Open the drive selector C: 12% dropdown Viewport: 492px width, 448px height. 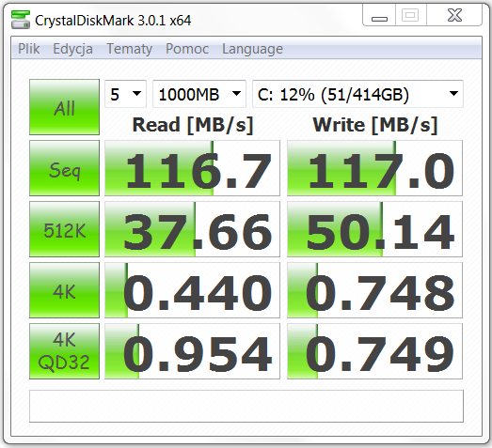tap(357, 94)
